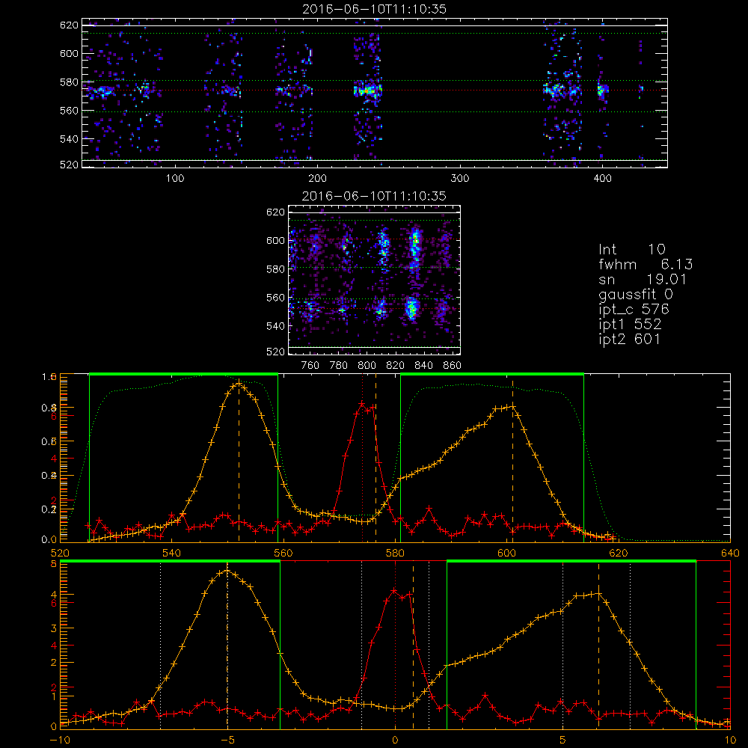Select the 'fwhm 6.13' value

646,264
